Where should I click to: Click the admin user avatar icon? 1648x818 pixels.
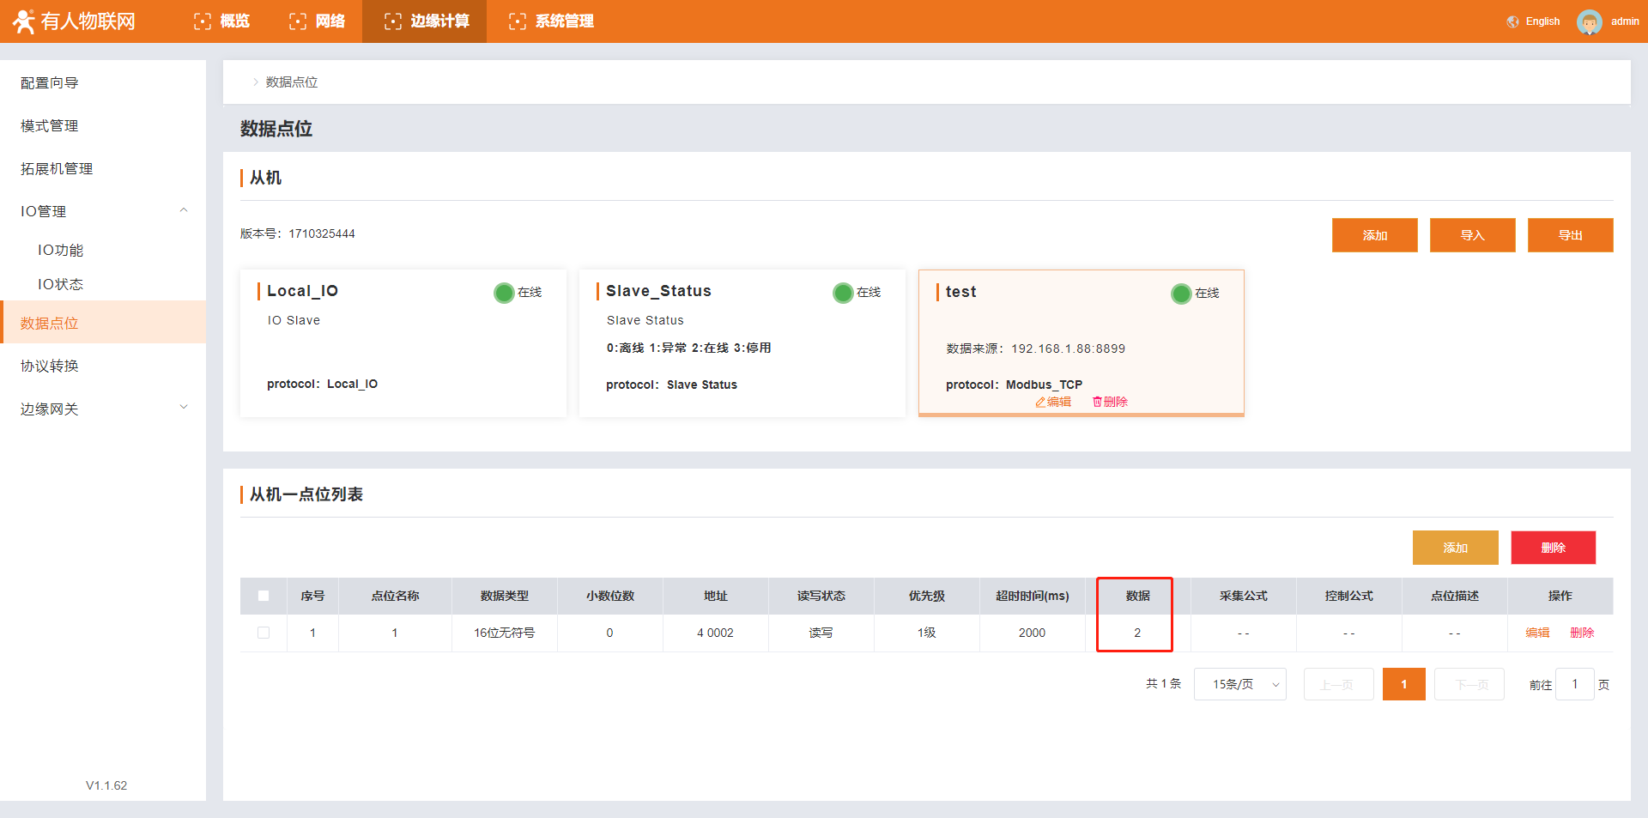[1589, 21]
